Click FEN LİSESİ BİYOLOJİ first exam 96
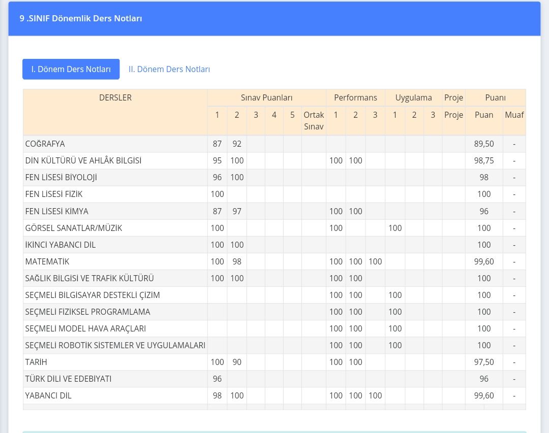The width and height of the screenshot is (549, 433). (217, 177)
